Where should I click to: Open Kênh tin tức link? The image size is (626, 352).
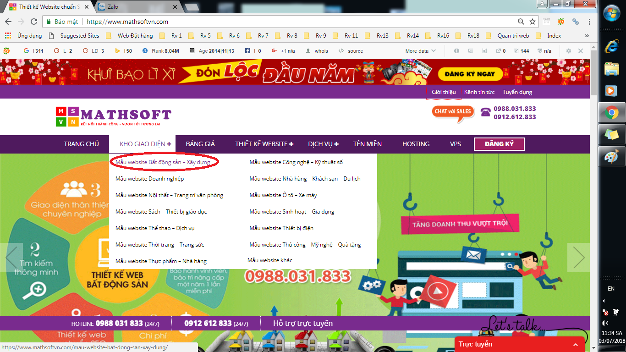click(479, 92)
